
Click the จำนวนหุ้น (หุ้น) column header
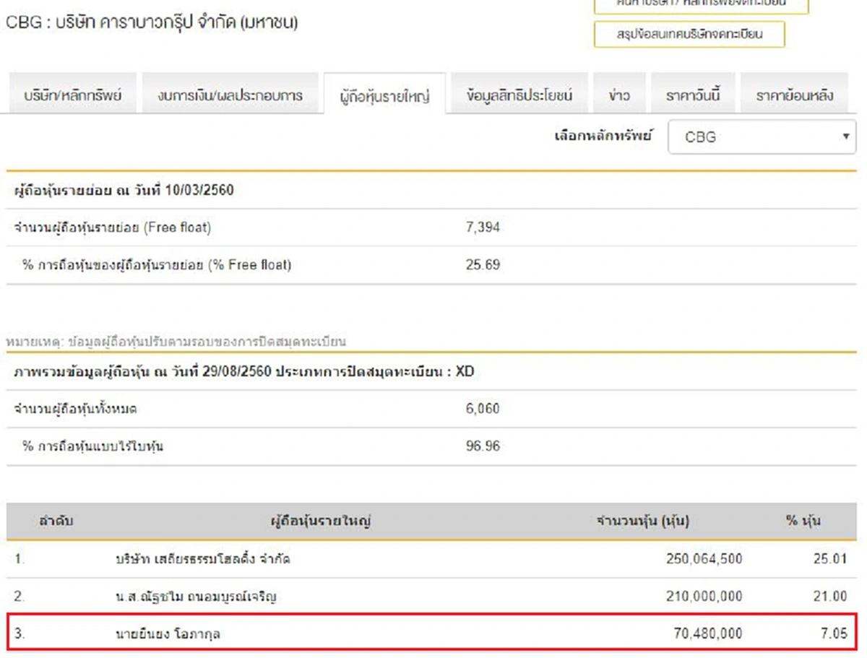pyautogui.click(x=643, y=521)
